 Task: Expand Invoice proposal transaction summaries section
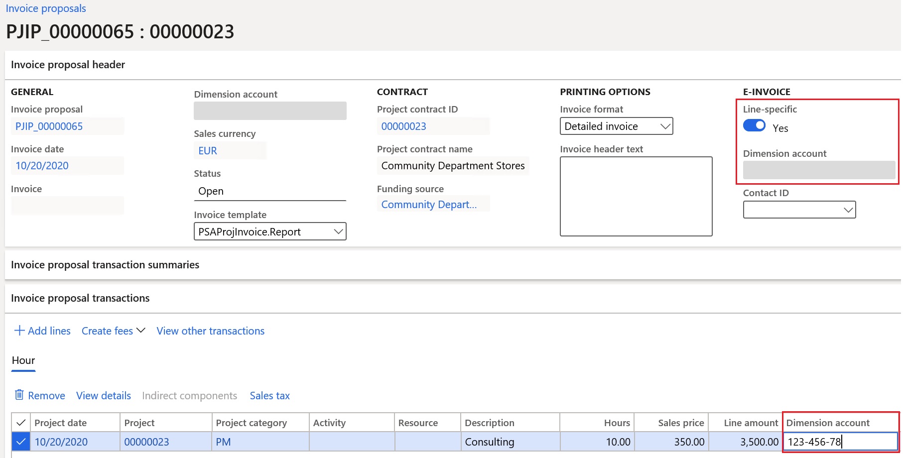point(105,265)
